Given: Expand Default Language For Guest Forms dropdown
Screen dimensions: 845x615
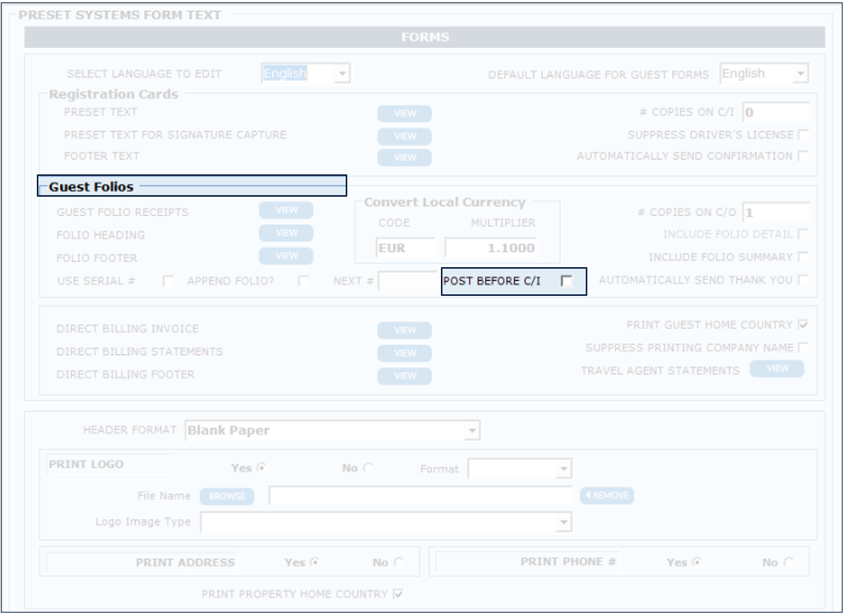Looking at the screenshot, I should tap(800, 74).
